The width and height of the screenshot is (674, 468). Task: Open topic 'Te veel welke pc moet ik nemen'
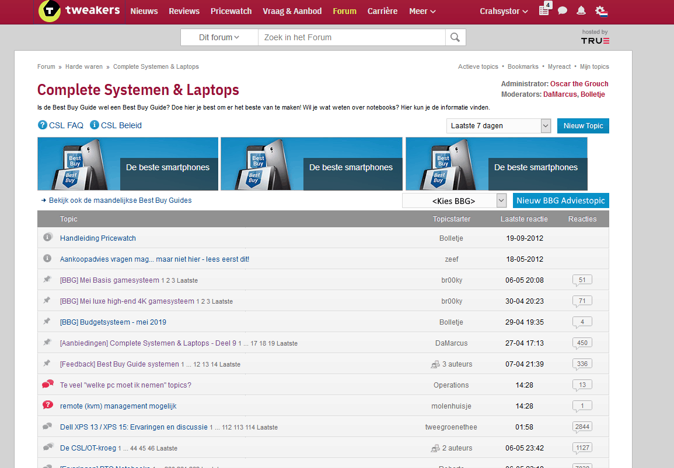click(125, 385)
